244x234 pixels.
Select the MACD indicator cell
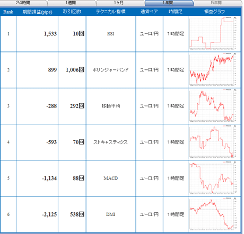pos(111,178)
